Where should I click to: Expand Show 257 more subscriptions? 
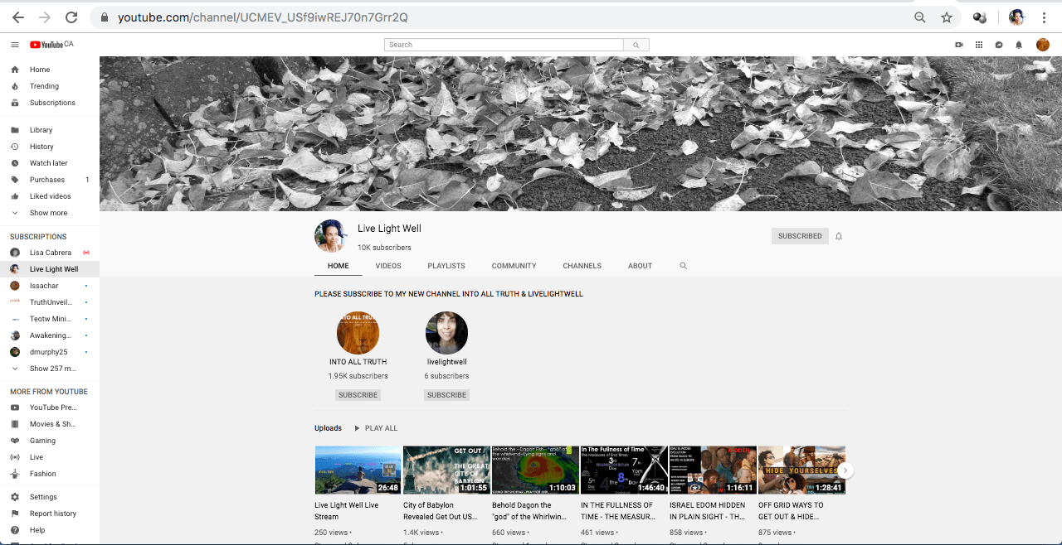(x=50, y=369)
